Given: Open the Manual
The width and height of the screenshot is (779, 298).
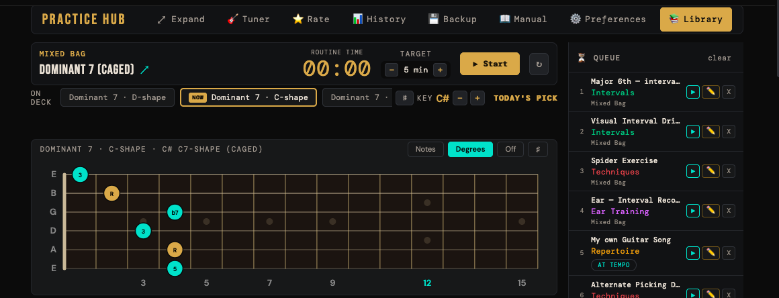Looking at the screenshot, I should pos(523,19).
